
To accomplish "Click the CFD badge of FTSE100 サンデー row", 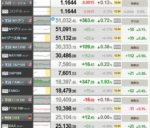I will click(x=5, y=109).
